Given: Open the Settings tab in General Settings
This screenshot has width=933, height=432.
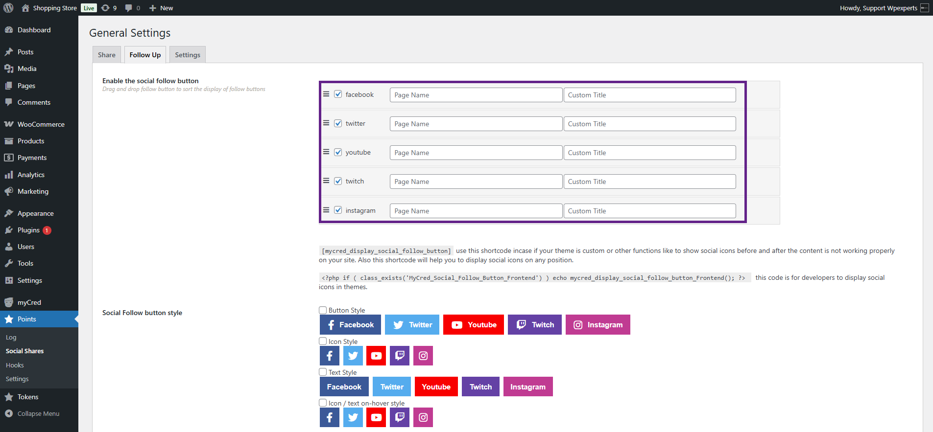Looking at the screenshot, I should [188, 55].
